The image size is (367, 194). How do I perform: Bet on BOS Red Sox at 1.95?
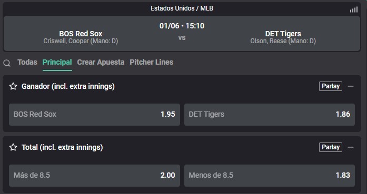(x=94, y=115)
